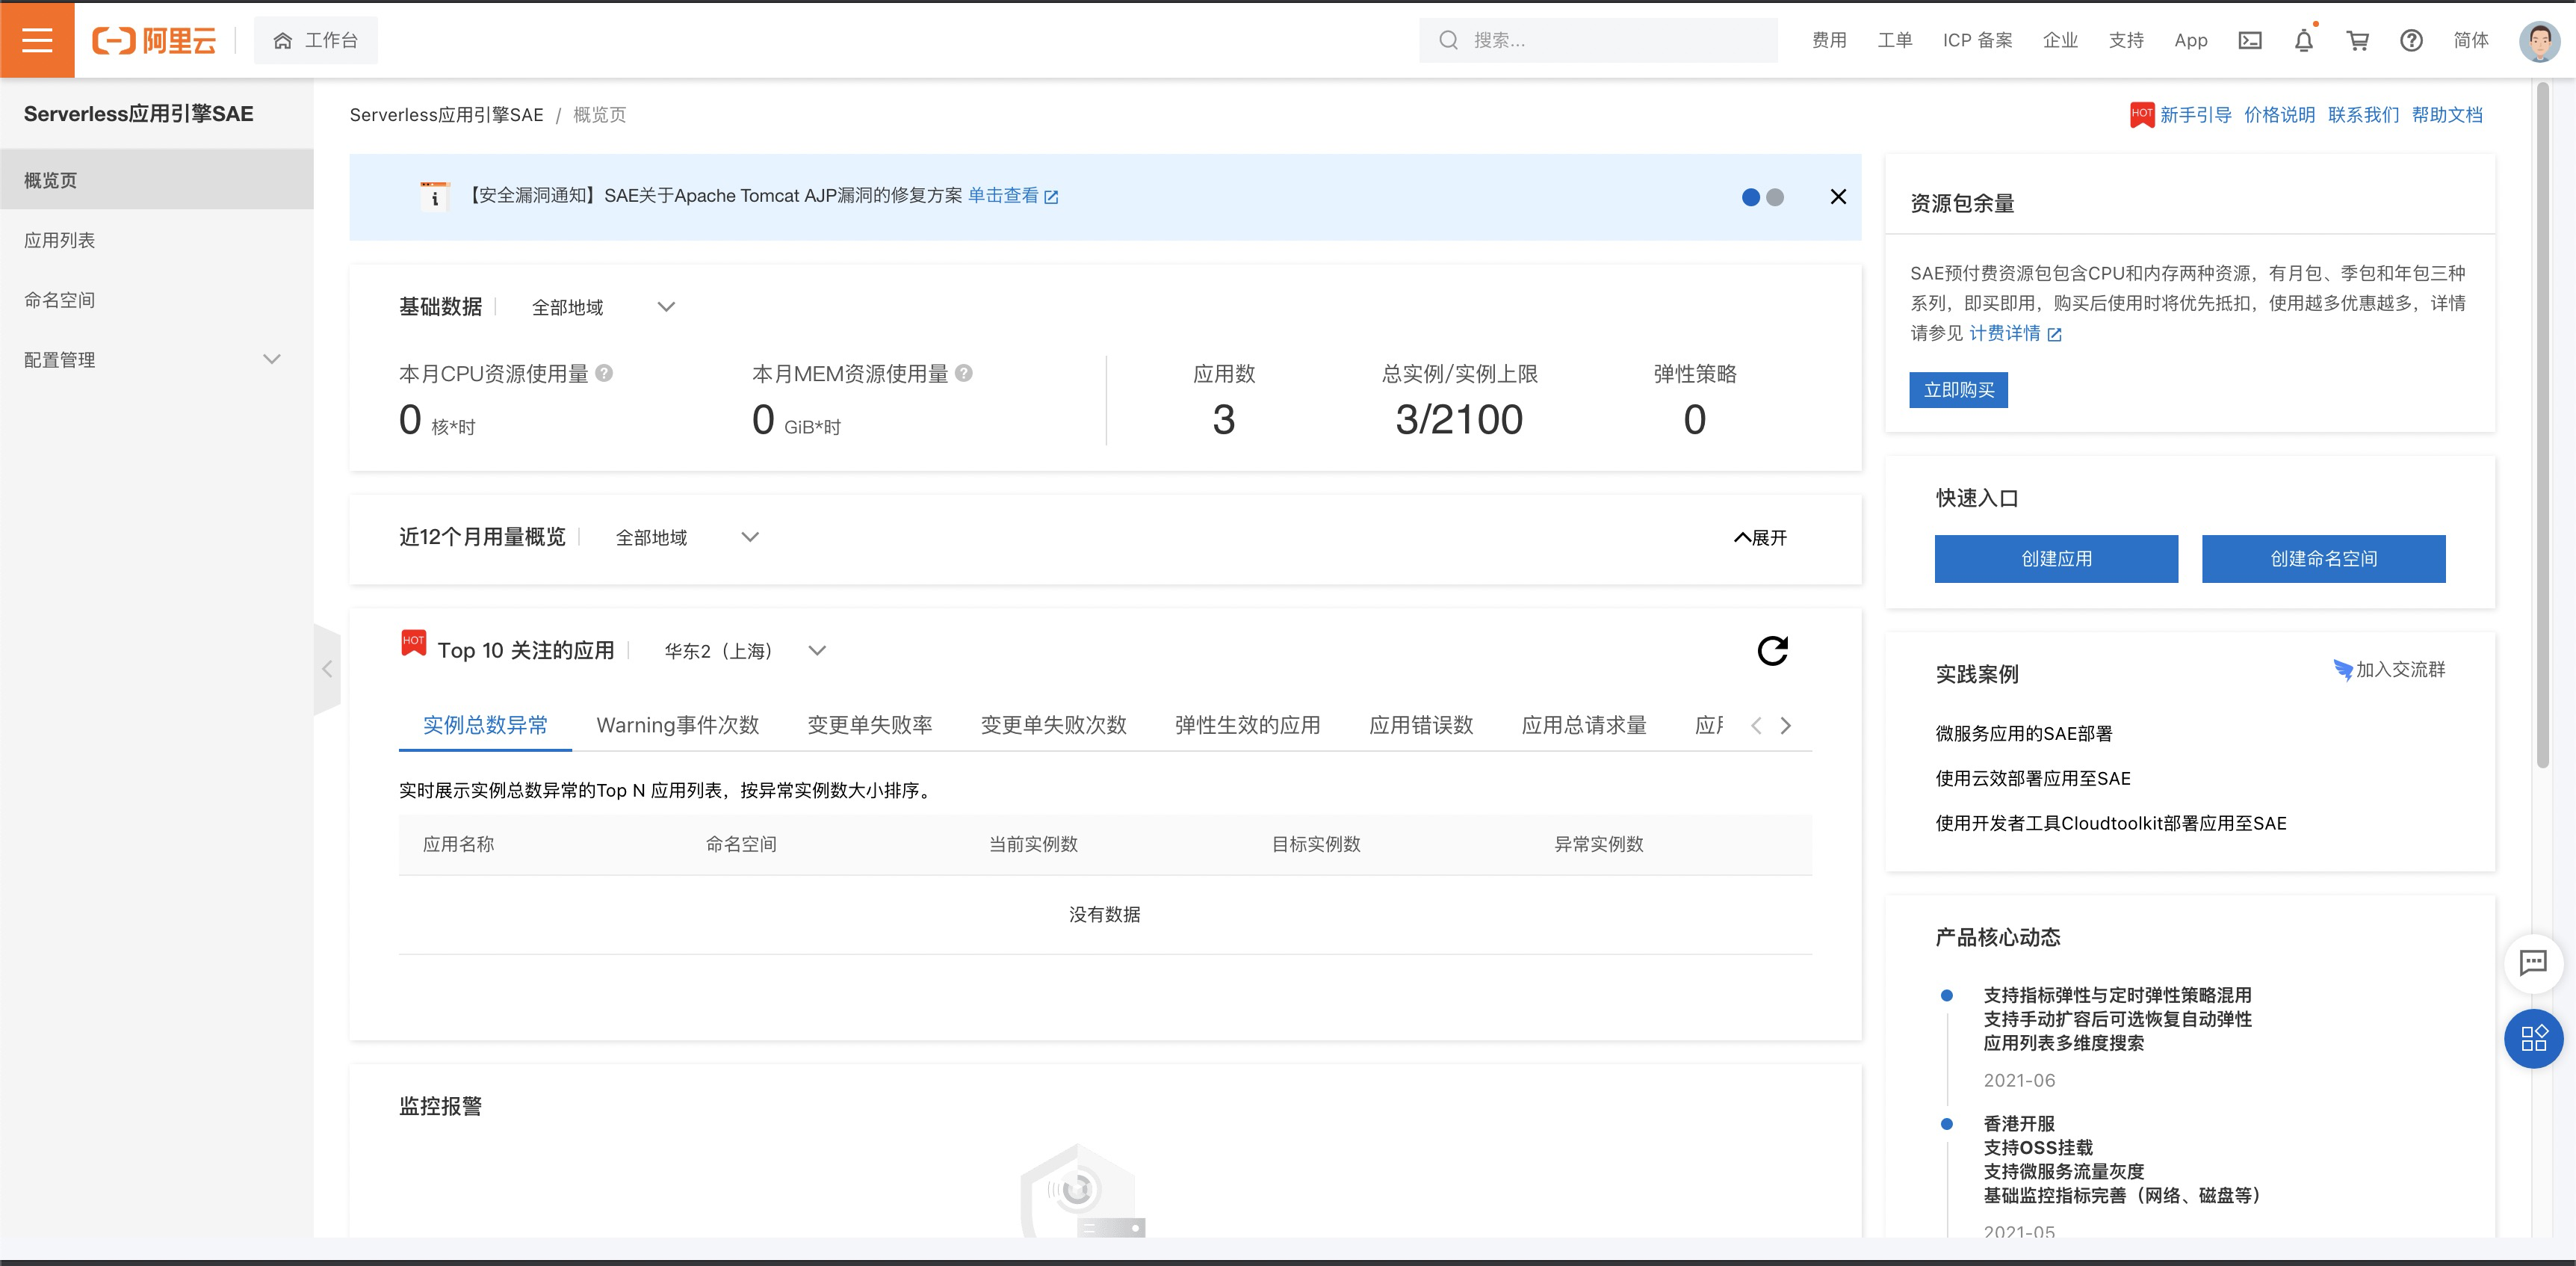Image resolution: width=2576 pixels, height=1266 pixels.
Task: Open the floating chat feedback icon
Action: 2533,963
